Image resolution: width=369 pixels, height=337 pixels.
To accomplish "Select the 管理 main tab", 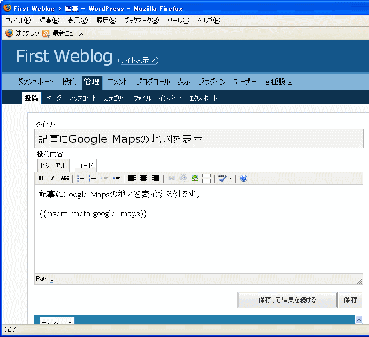I will pos(92,82).
